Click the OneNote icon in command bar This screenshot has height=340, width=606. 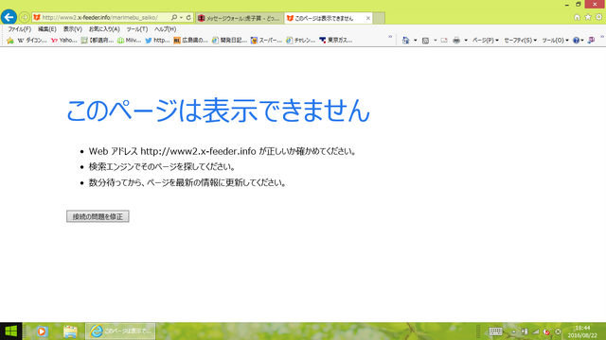[x=591, y=40]
